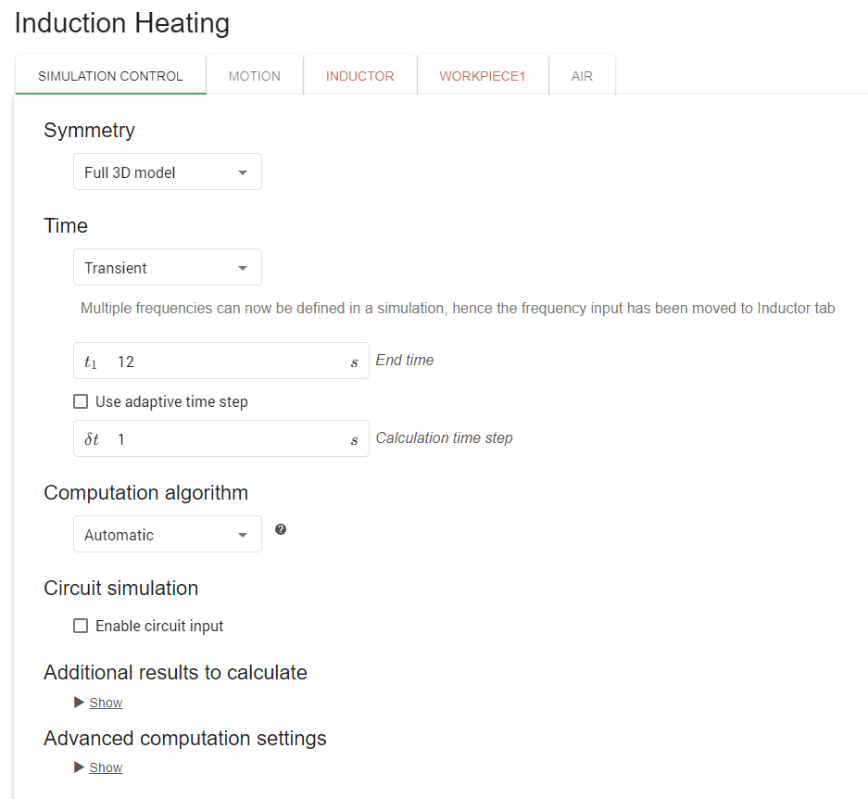The height and width of the screenshot is (799, 868).
Task: Click the triangle under Additional results to calculate
Action: (x=79, y=703)
